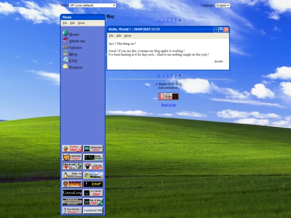The image size is (291, 218).
Task: Go to first page via << above the post
Action: tap(158, 20)
